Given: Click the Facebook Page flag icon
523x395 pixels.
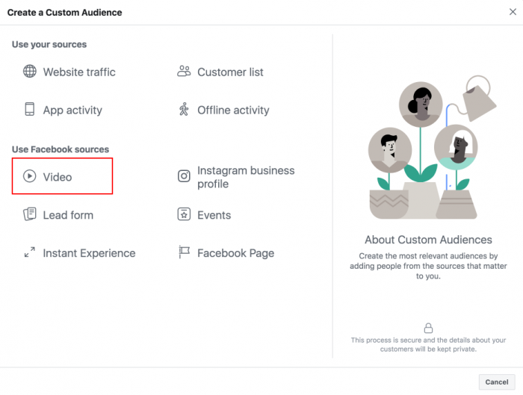Looking at the screenshot, I should (184, 252).
